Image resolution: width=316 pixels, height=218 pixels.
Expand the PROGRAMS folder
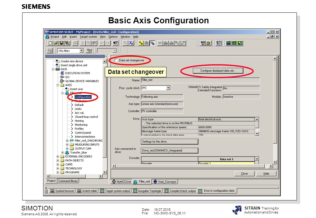[58, 173]
